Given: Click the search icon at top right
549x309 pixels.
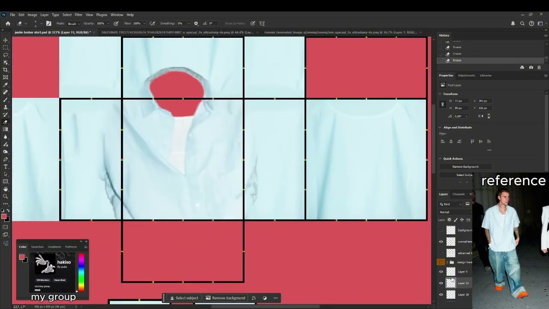Looking at the screenshot, I should pos(522,24).
